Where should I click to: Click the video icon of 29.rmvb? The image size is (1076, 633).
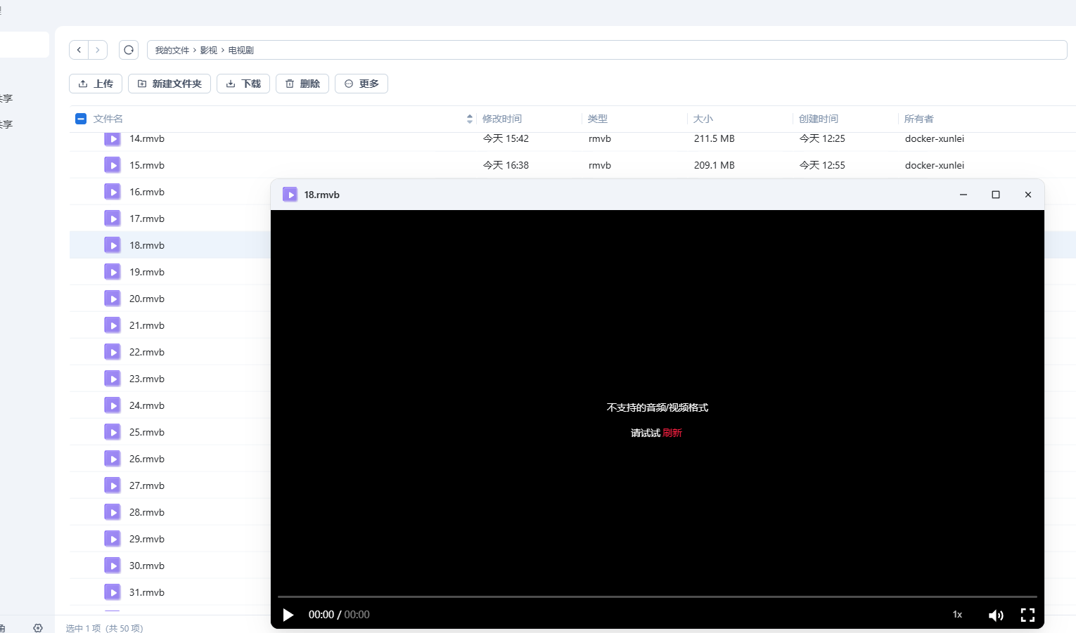(113, 539)
